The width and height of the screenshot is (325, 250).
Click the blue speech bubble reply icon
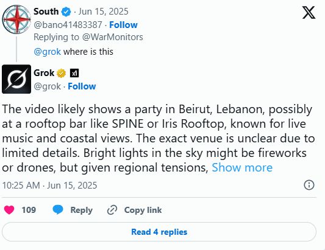pos(58,210)
